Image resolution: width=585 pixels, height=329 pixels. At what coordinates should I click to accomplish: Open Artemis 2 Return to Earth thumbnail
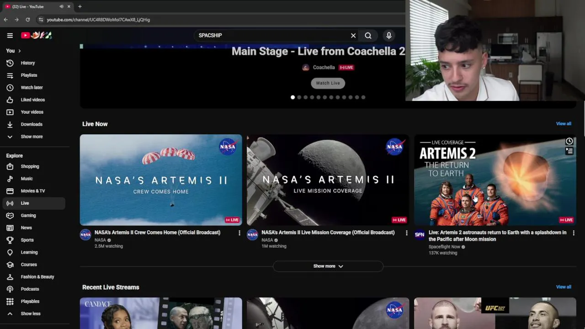click(495, 180)
